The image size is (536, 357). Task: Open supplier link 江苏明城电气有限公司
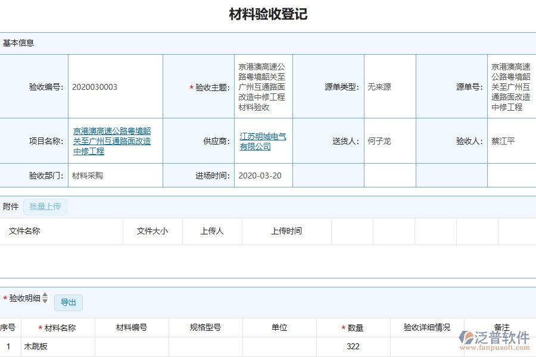coord(264,141)
